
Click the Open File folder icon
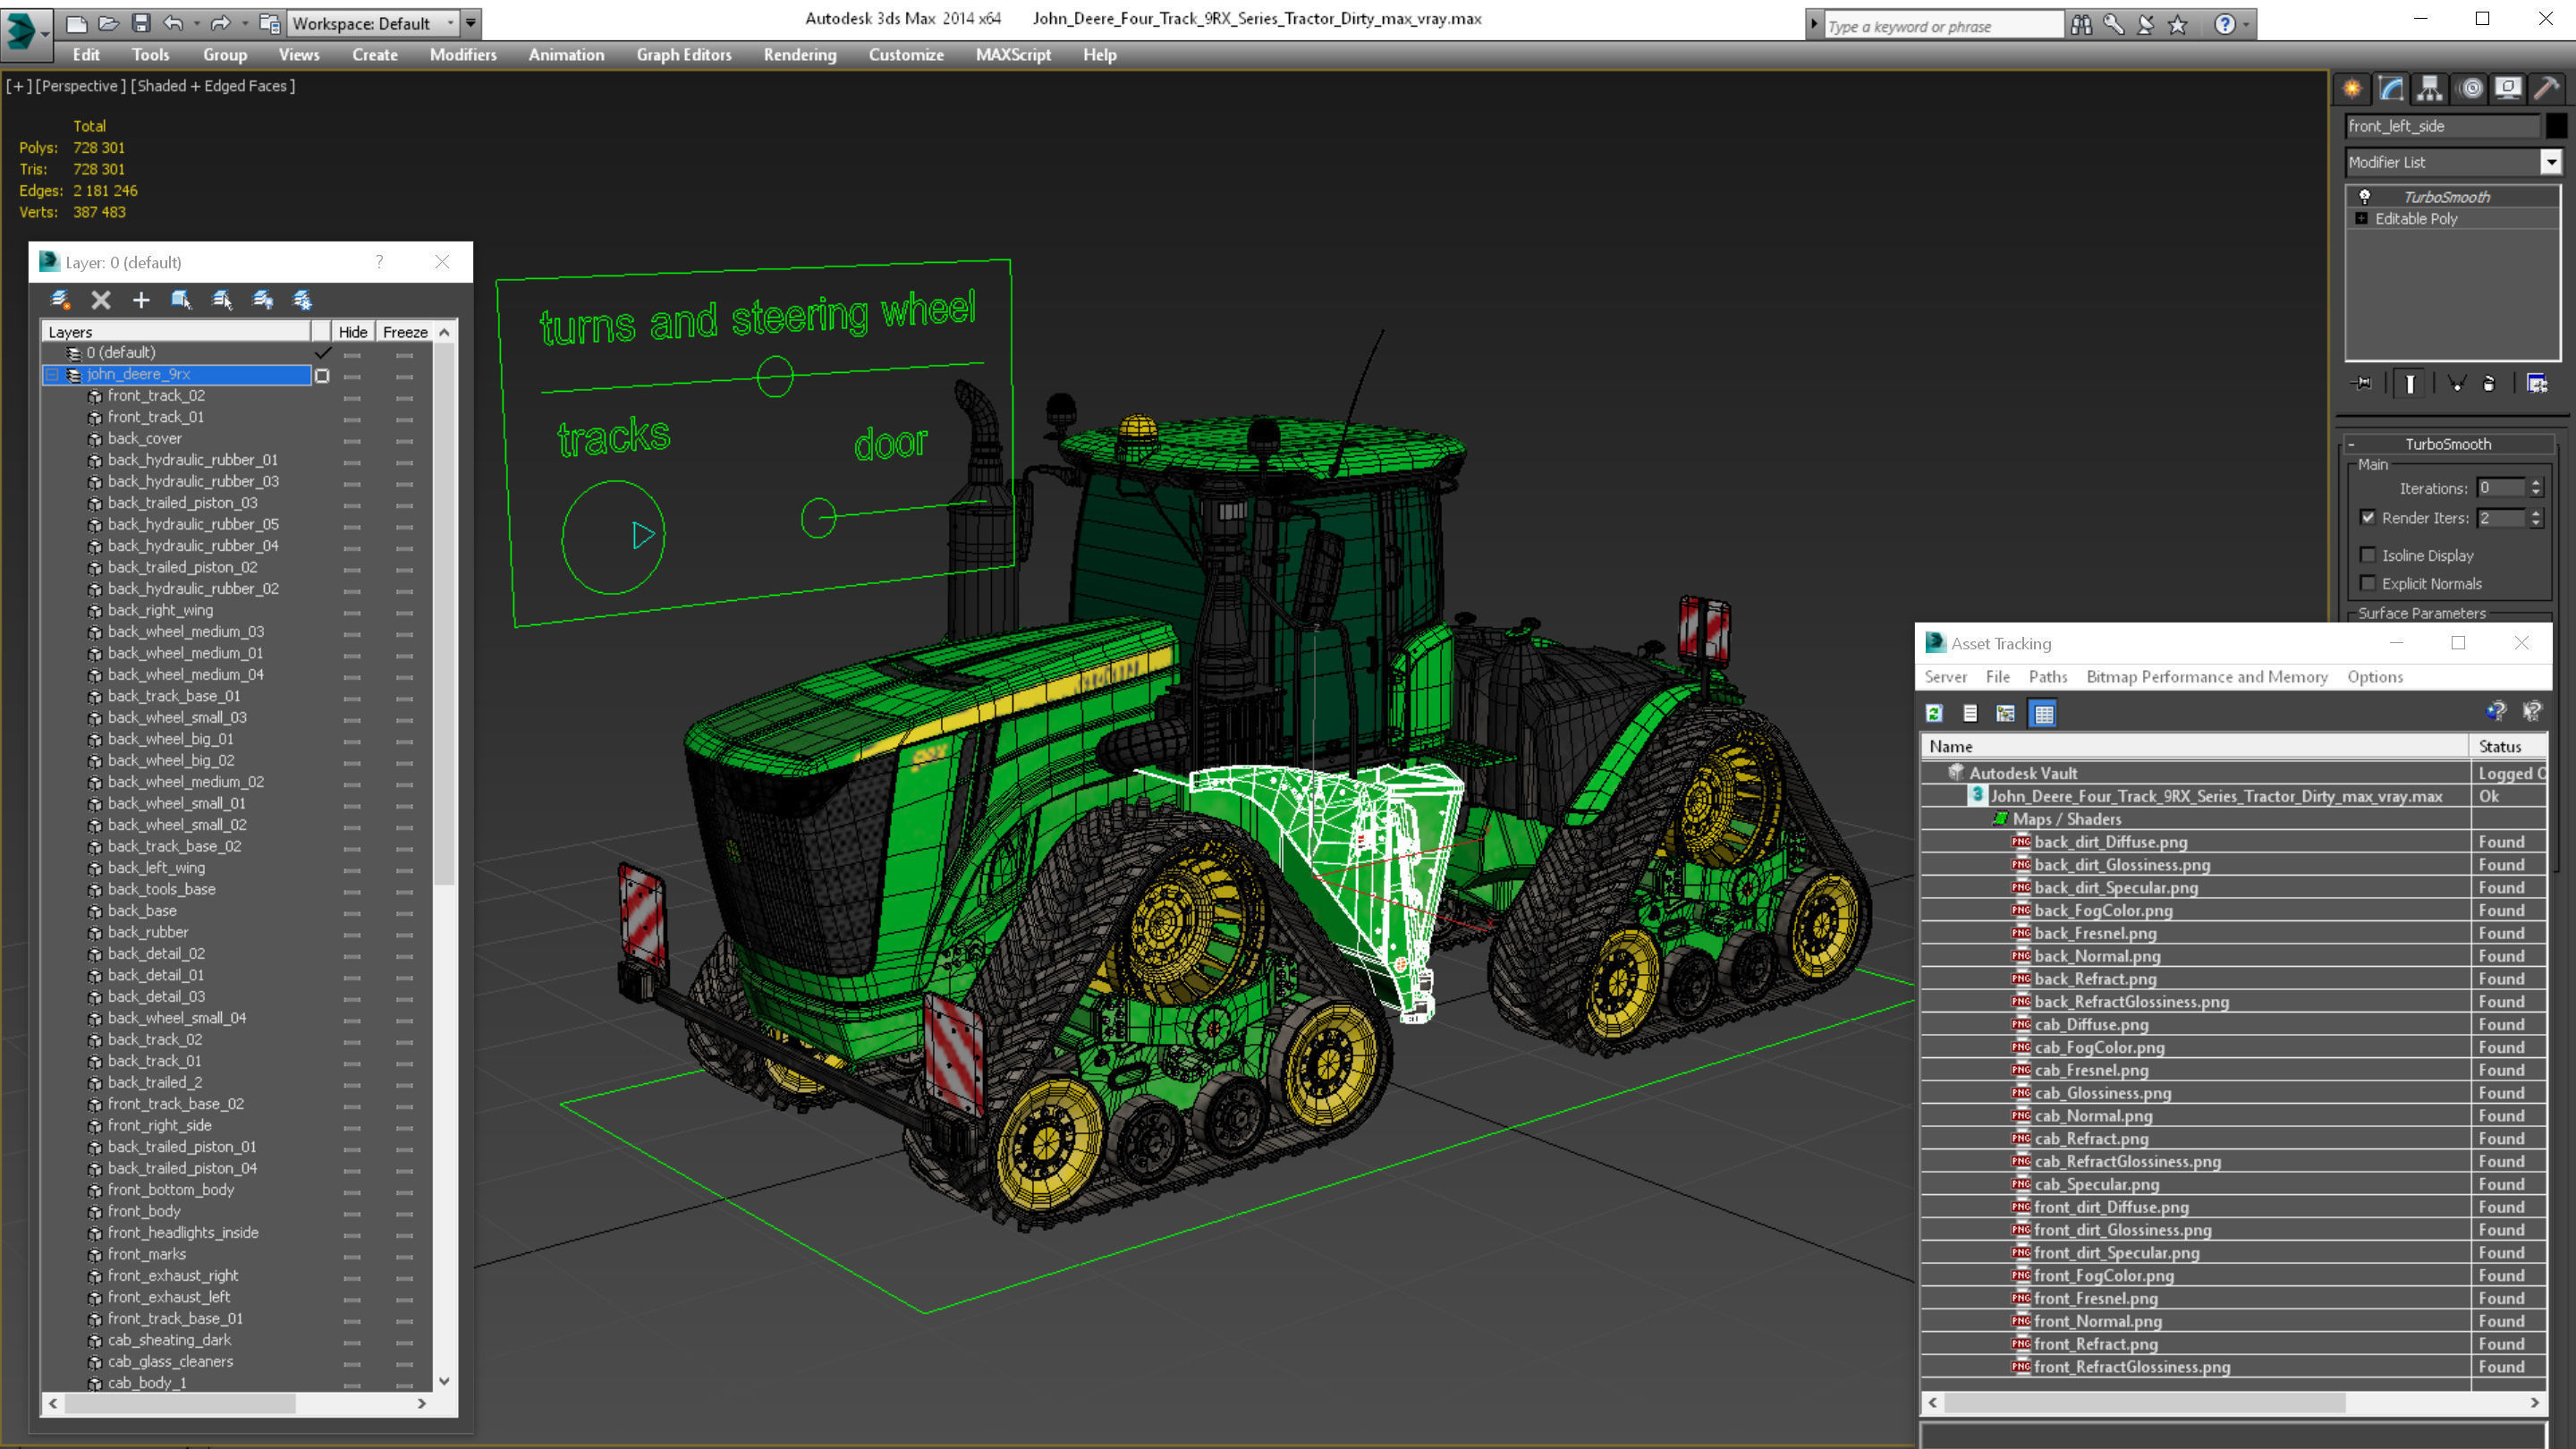[x=109, y=22]
